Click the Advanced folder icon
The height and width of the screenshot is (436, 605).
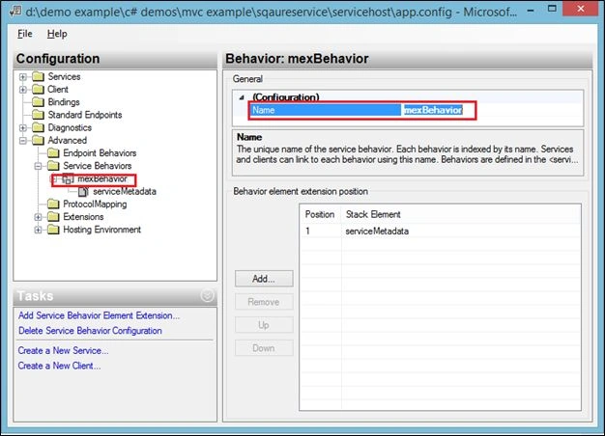coord(39,140)
